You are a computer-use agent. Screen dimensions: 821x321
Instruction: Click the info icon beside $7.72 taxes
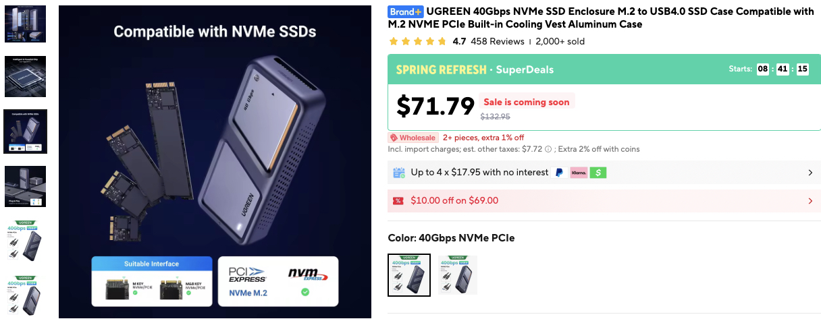[548, 149]
